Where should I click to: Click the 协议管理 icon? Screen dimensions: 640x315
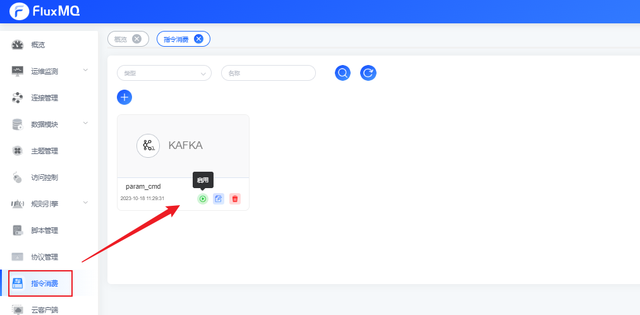coord(18,257)
